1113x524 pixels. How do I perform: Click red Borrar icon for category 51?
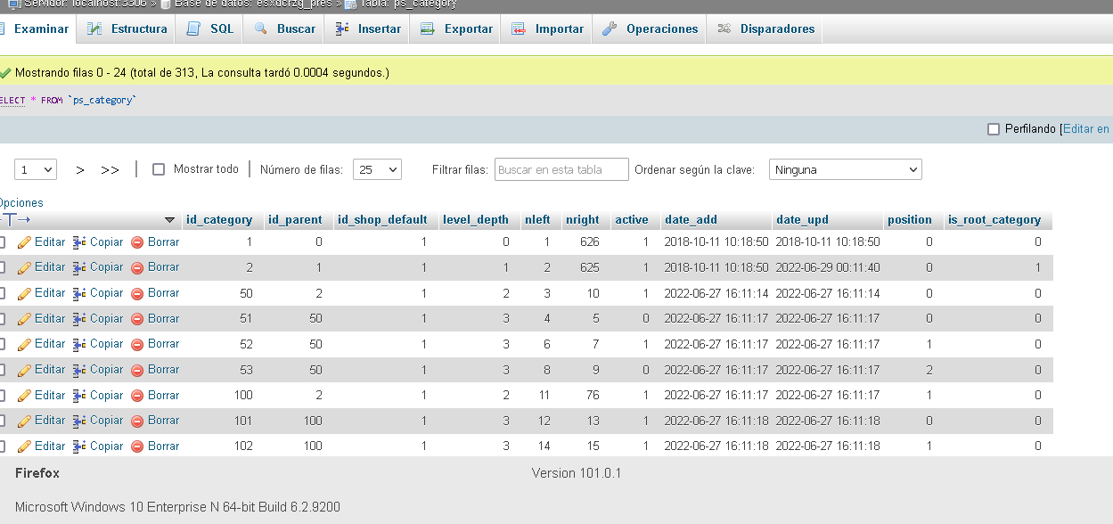tap(137, 319)
